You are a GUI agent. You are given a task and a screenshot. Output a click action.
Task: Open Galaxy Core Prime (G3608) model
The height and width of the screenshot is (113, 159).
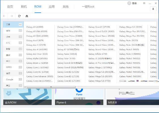pyautogui.click(x=70, y=36)
